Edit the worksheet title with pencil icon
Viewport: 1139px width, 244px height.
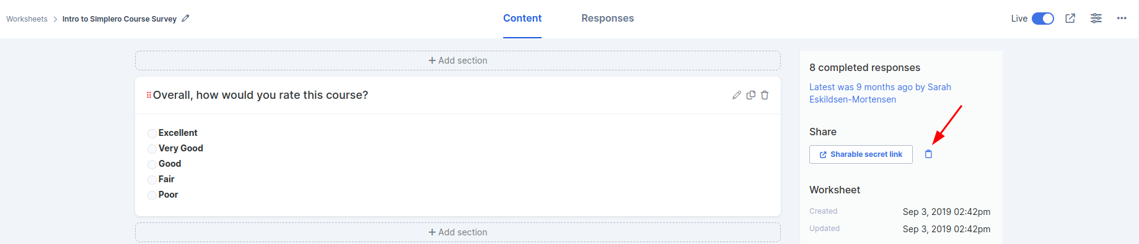(x=185, y=19)
